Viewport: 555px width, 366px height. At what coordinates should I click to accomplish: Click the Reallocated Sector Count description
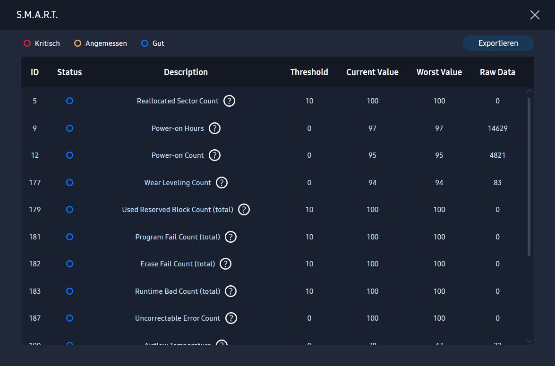pyautogui.click(x=178, y=101)
